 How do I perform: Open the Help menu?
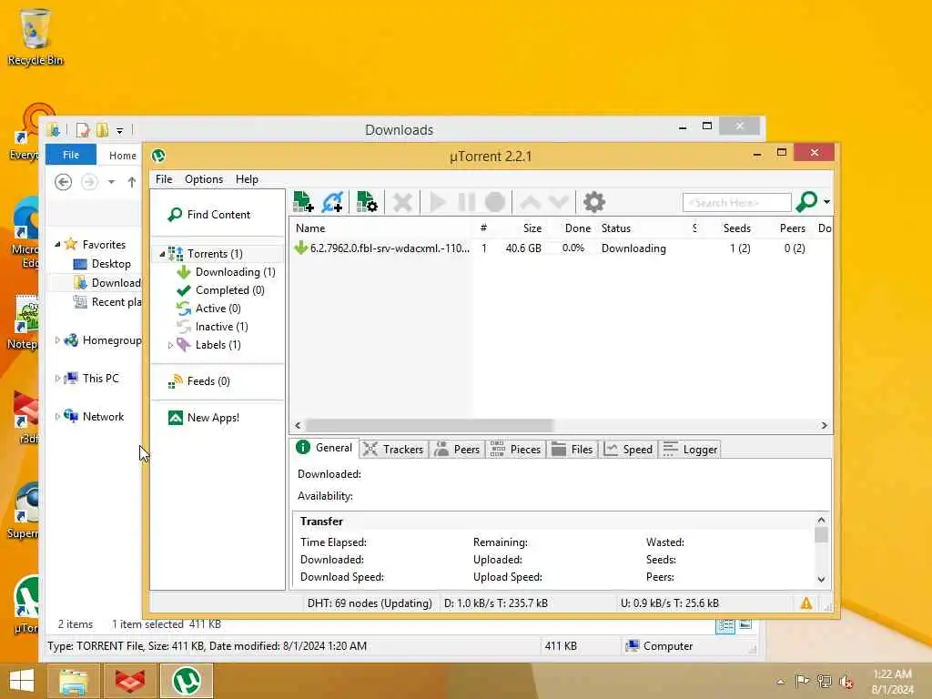247,179
